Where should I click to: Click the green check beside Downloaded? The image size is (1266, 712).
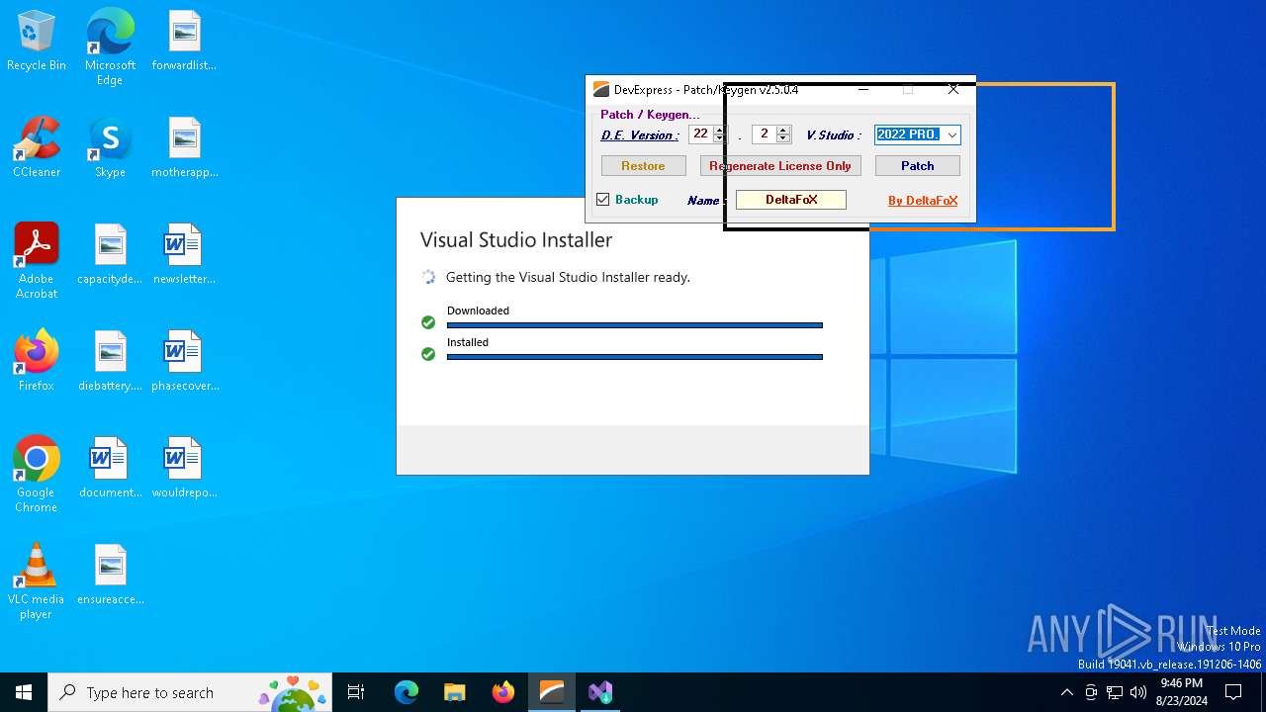tap(428, 322)
